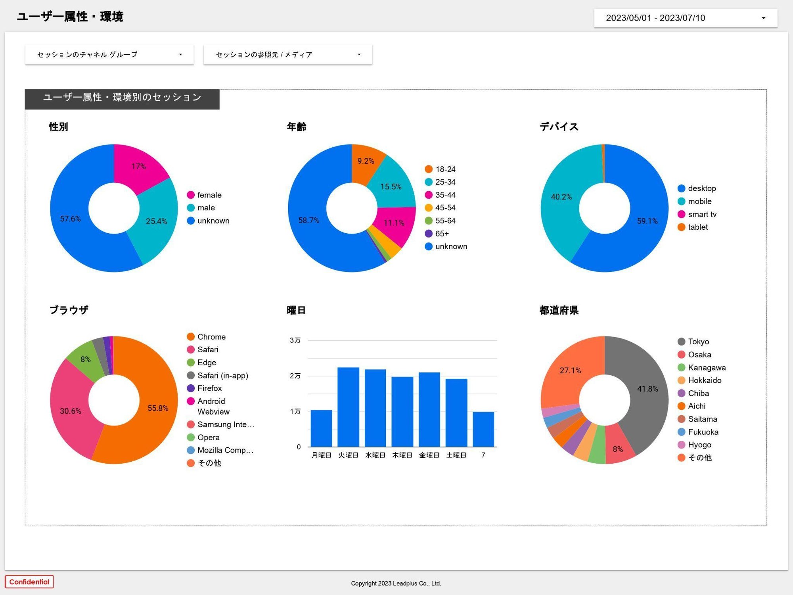Click the 25-34 age legend entry
Viewport: 793px width, 595px height.
click(440, 182)
